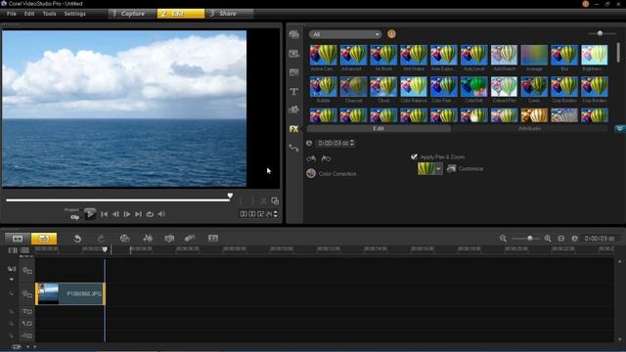
Task: Adjust the thumbnail size slider
Action: [x=600, y=33]
